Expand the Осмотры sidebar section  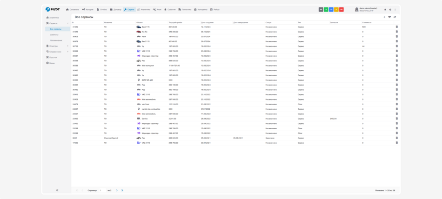68,46
